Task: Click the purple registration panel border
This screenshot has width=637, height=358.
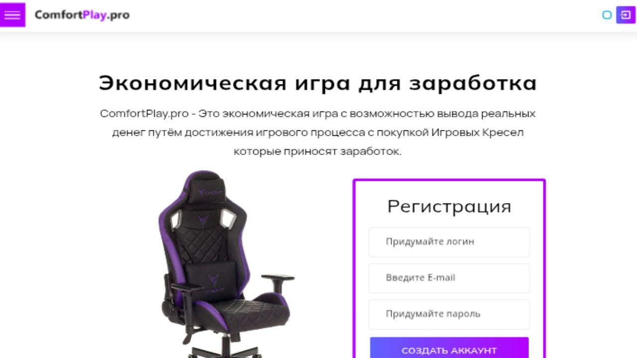Action: tap(355, 268)
